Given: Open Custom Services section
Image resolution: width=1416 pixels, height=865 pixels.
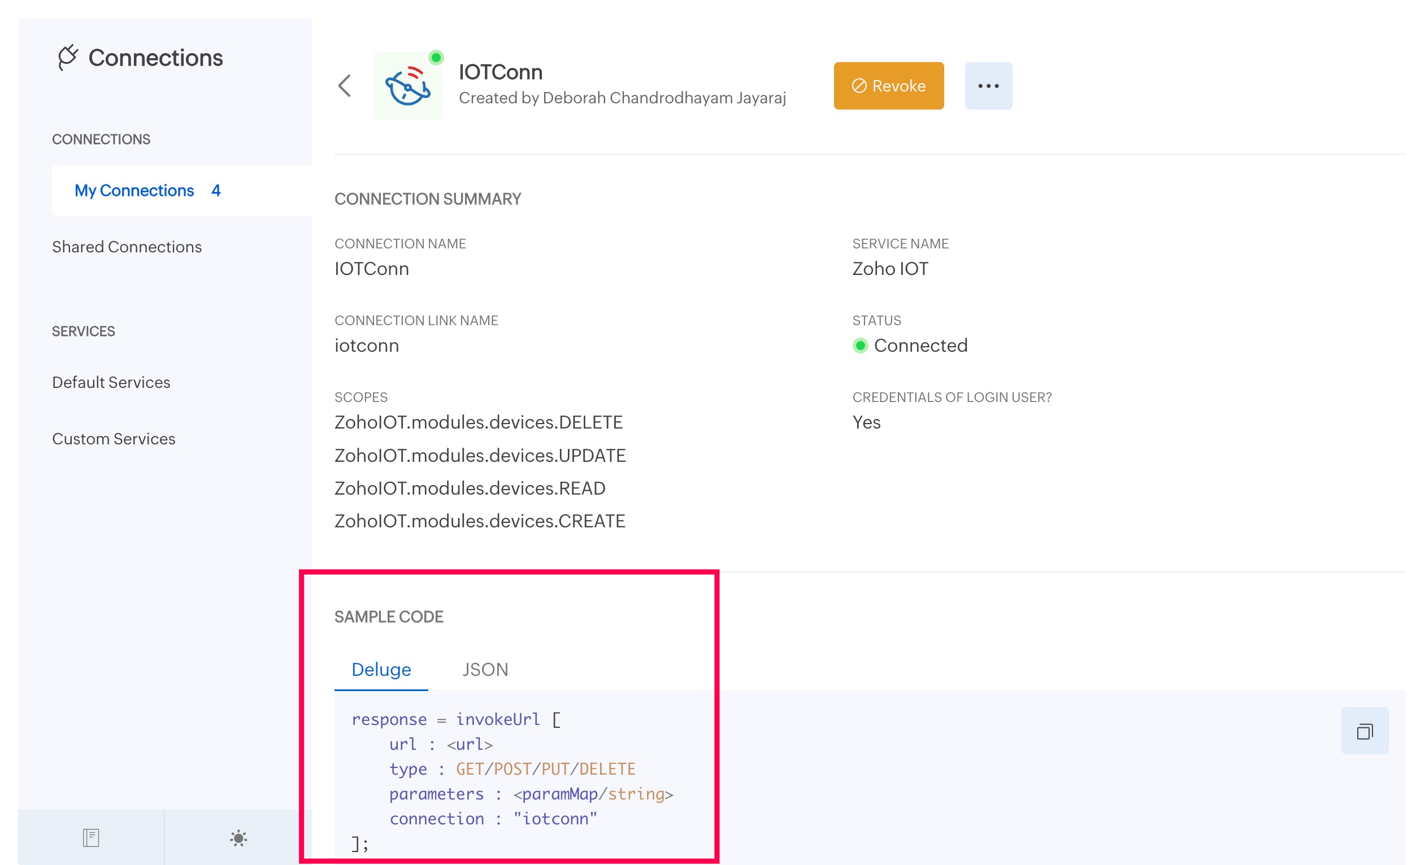Looking at the screenshot, I should (114, 439).
